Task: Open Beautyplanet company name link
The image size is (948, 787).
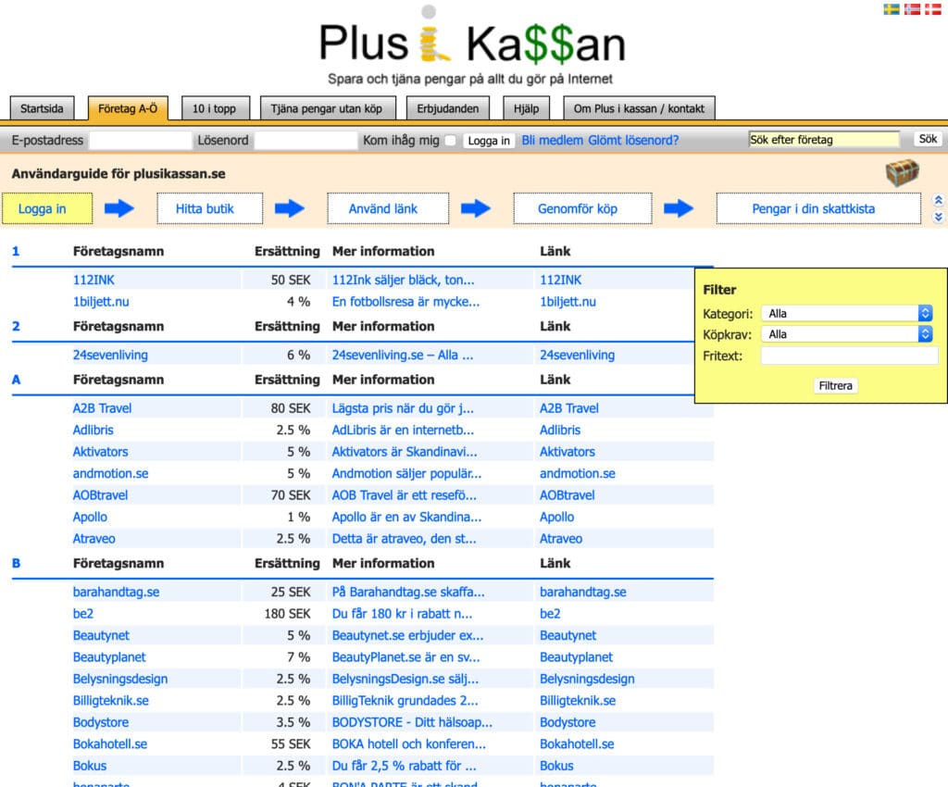Action: point(109,657)
